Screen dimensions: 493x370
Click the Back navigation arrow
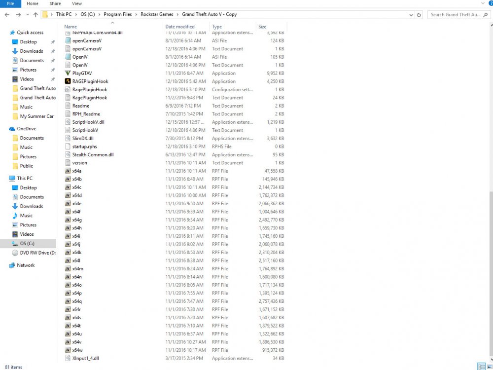click(7, 14)
